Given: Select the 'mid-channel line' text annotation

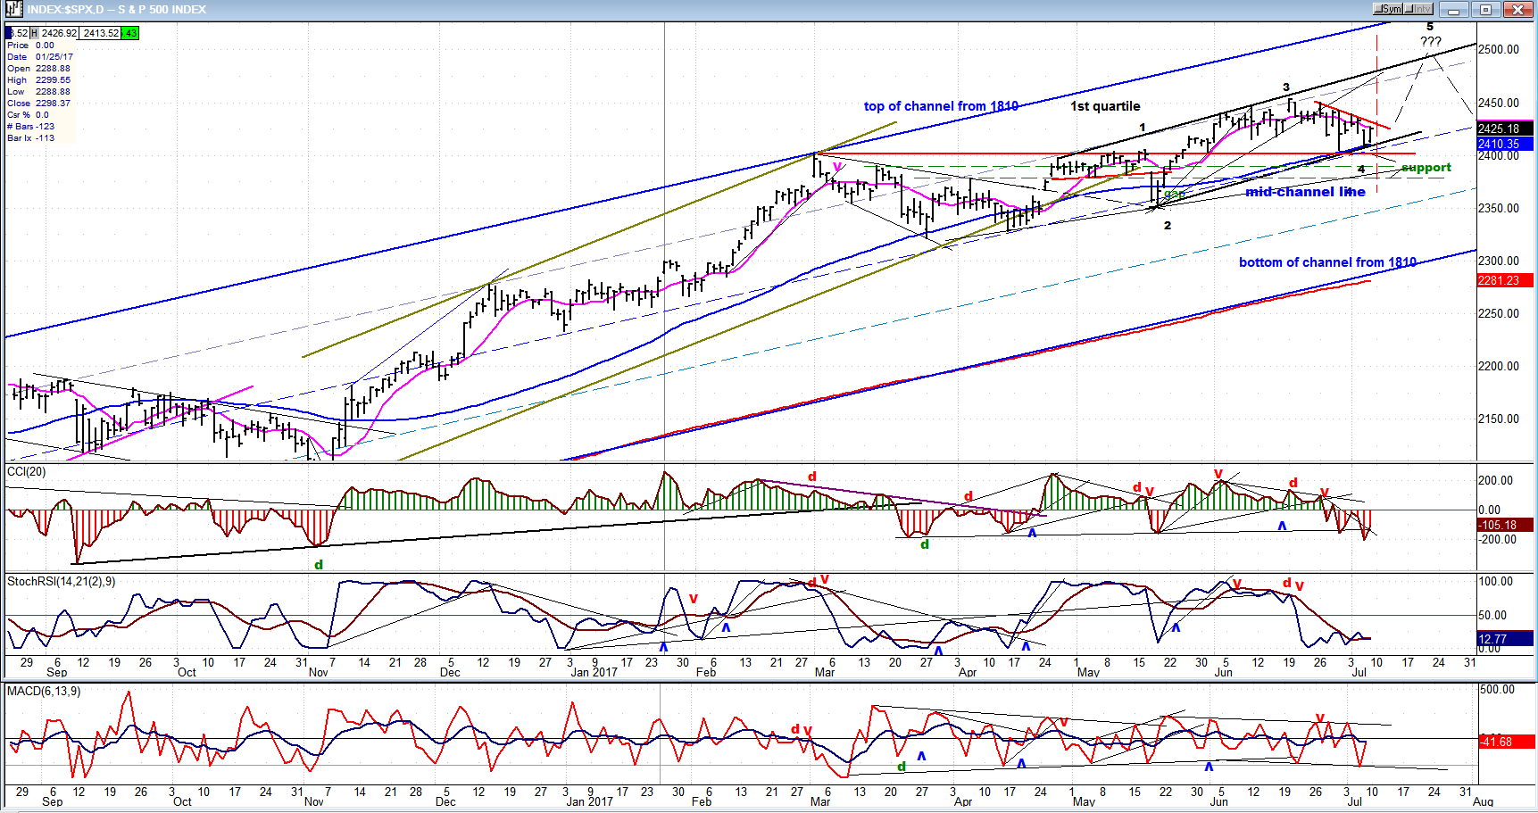Looking at the screenshot, I should (x=1304, y=192).
